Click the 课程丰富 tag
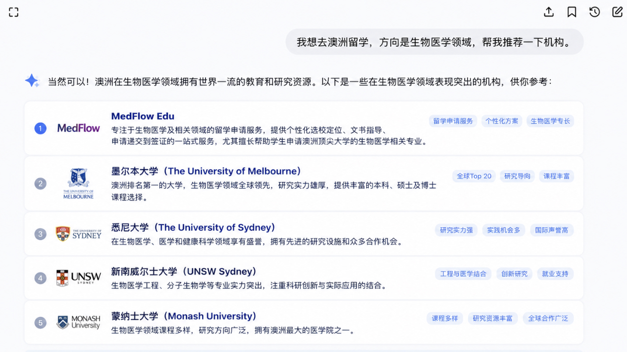 (556, 176)
